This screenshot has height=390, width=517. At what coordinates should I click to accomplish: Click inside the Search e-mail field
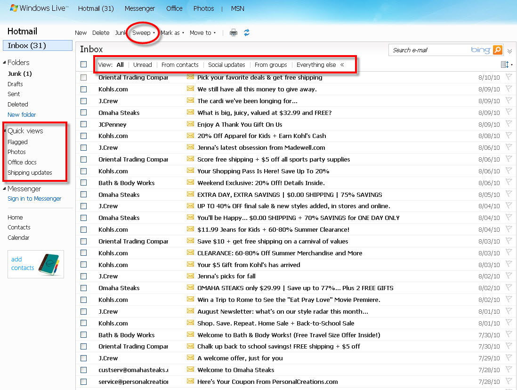pos(428,50)
